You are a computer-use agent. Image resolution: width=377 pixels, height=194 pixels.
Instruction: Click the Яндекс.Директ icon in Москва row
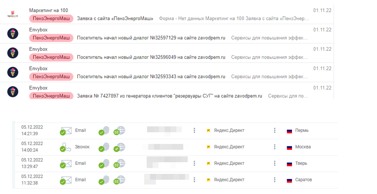[209, 147]
